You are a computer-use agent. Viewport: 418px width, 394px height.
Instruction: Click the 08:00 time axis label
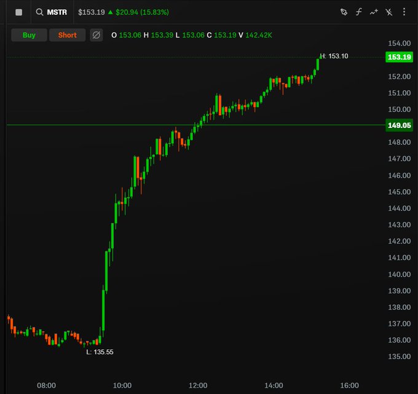coord(46,385)
